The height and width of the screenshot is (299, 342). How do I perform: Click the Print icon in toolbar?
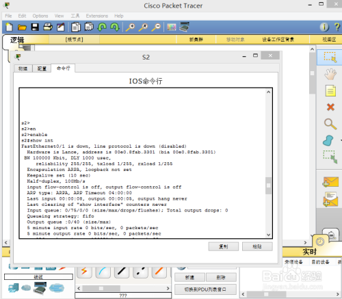click(48, 27)
